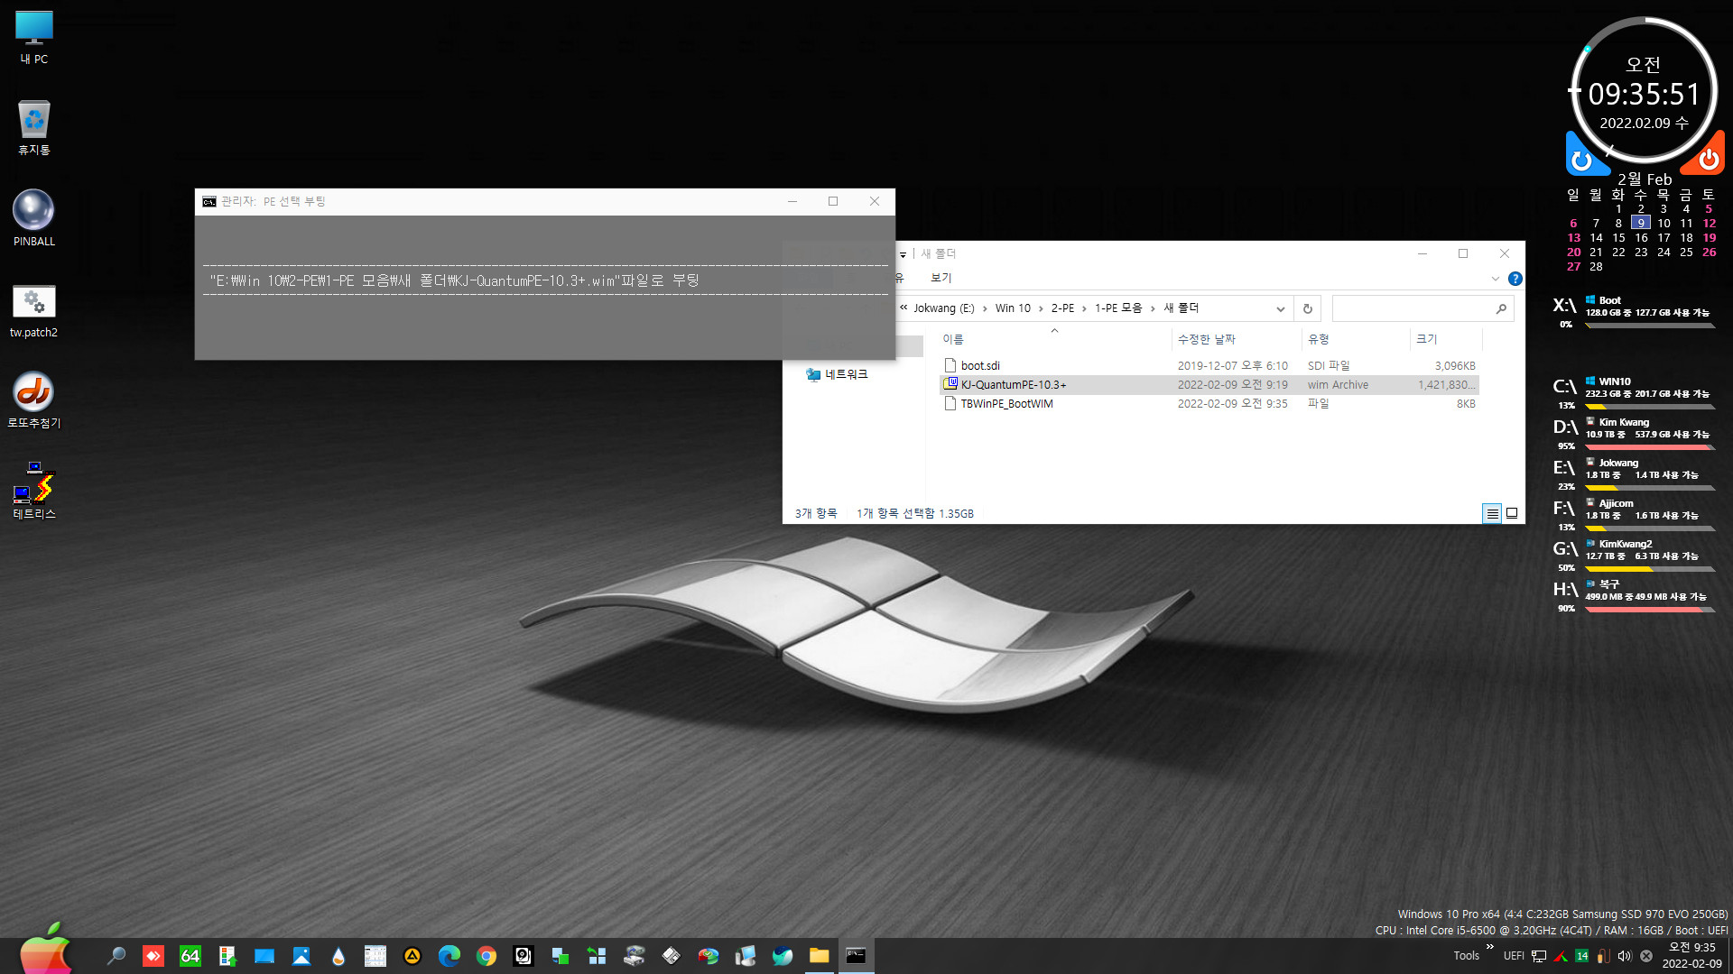Click the Tools toolbar label in taskbar
This screenshot has width=1733, height=974.
pos(1466,956)
